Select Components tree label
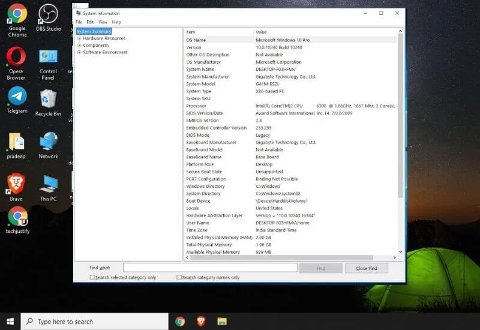 [96, 46]
